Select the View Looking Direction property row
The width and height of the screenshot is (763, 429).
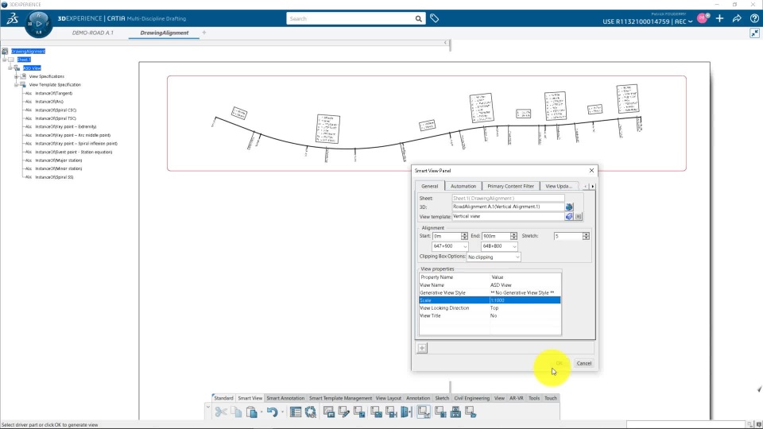490,308
